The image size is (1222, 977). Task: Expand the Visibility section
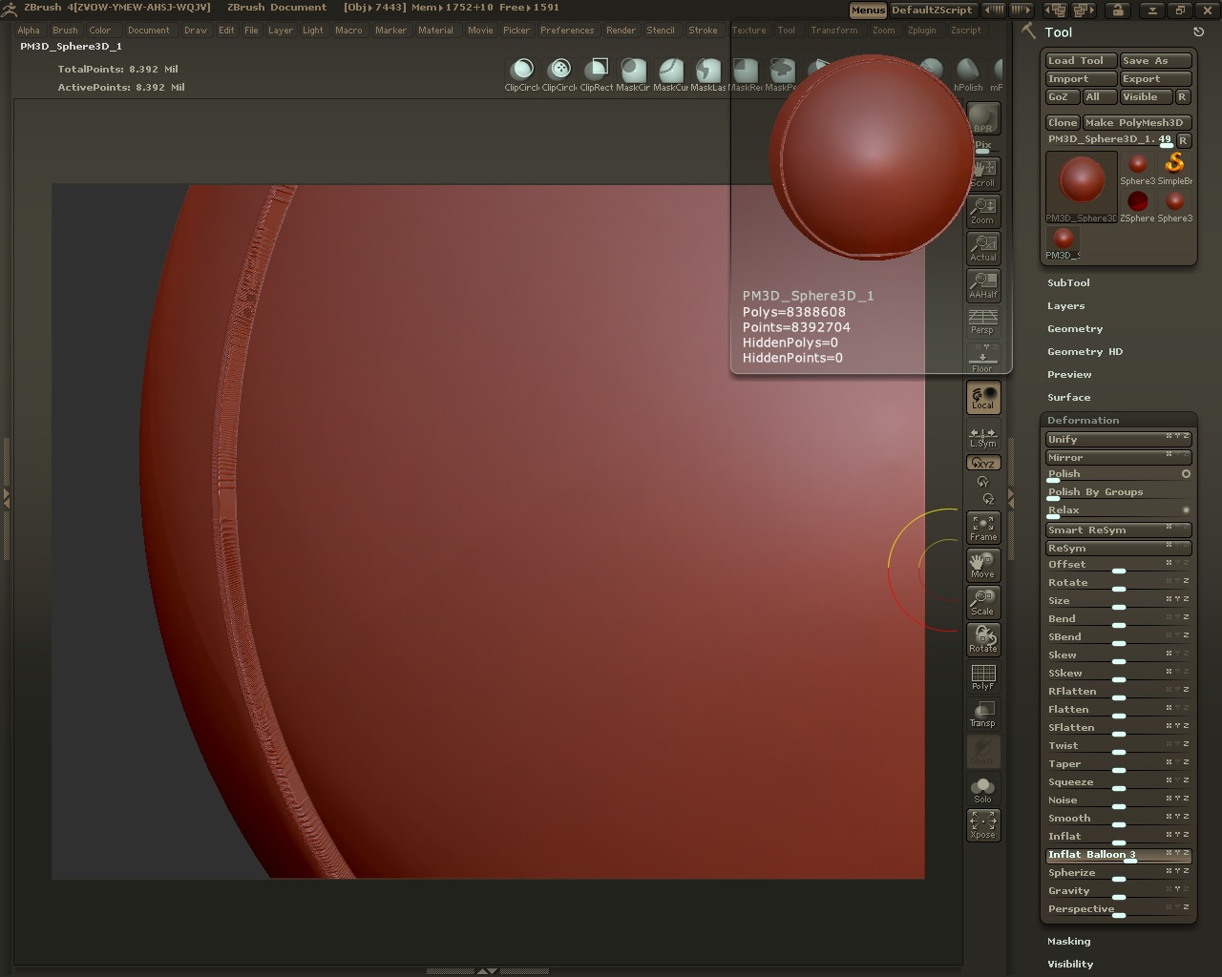(x=1070, y=964)
